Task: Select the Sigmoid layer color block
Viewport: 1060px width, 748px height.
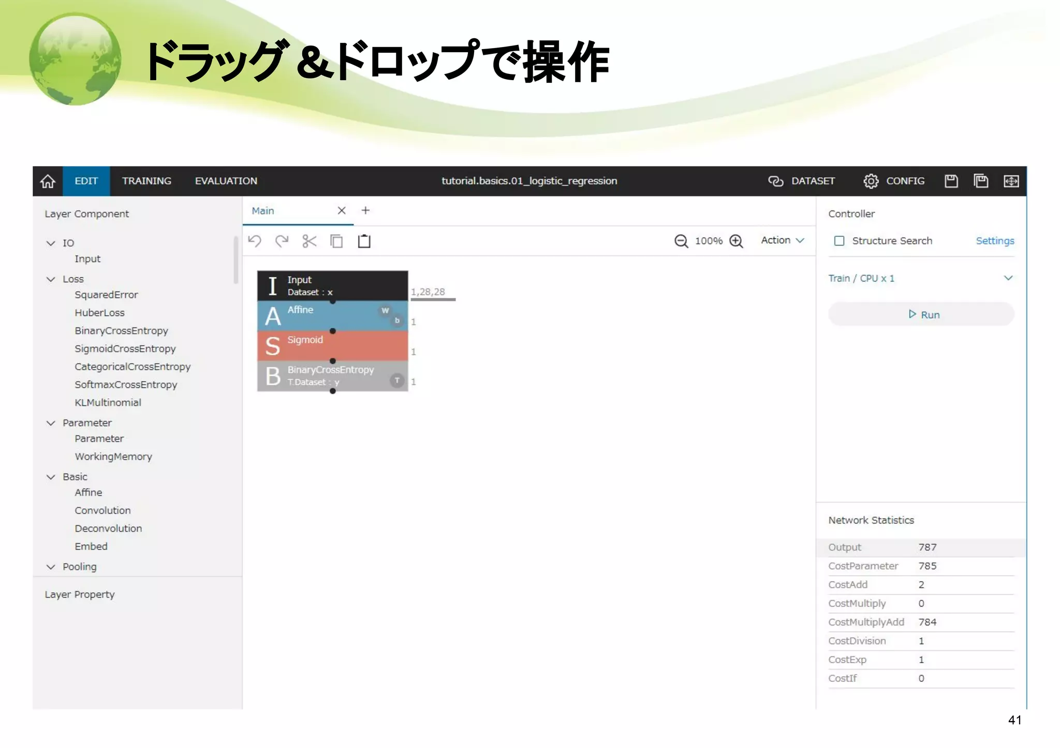Action: coord(332,346)
